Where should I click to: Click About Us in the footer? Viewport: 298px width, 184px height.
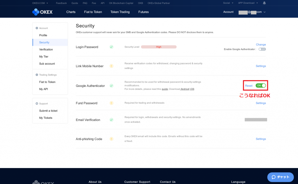tap(95, 182)
